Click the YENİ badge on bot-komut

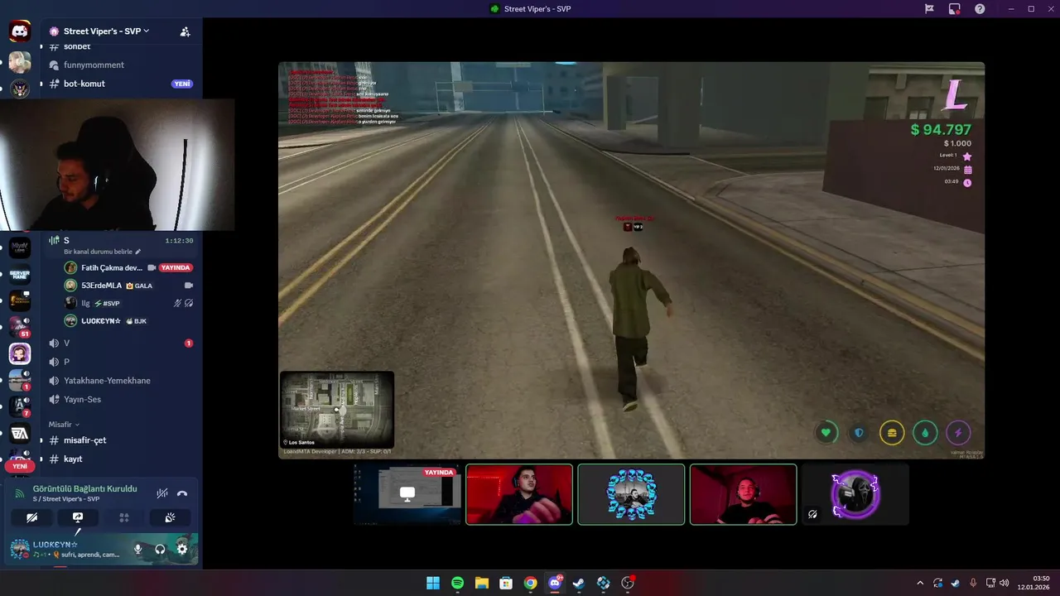pyautogui.click(x=182, y=84)
